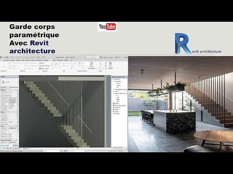The image size is (233, 174).
Task: Switch to the Architecture ribbon tab
Action: [6, 60]
